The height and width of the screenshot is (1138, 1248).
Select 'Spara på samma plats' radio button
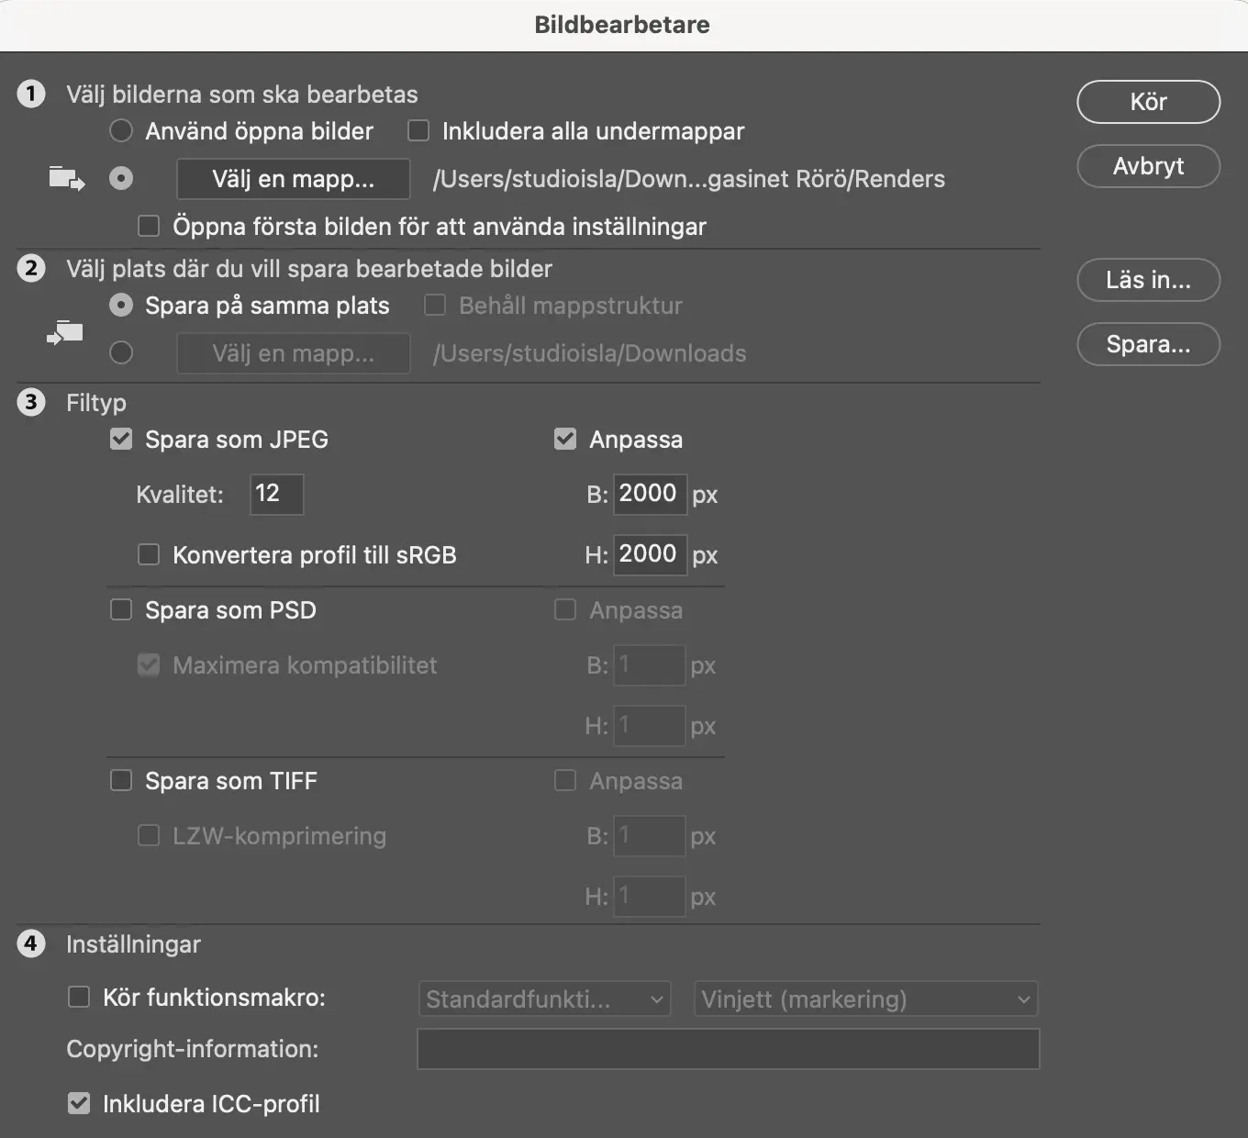coord(121,306)
